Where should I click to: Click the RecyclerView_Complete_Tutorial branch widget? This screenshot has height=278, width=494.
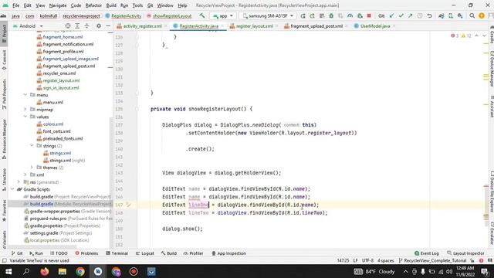pyautogui.click(x=432, y=261)
